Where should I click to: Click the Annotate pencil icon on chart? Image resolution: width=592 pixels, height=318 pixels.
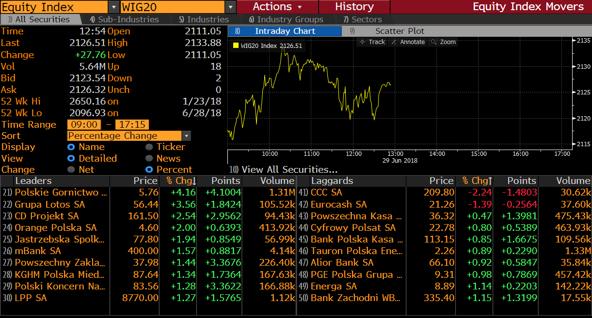[x=394, y=42]
